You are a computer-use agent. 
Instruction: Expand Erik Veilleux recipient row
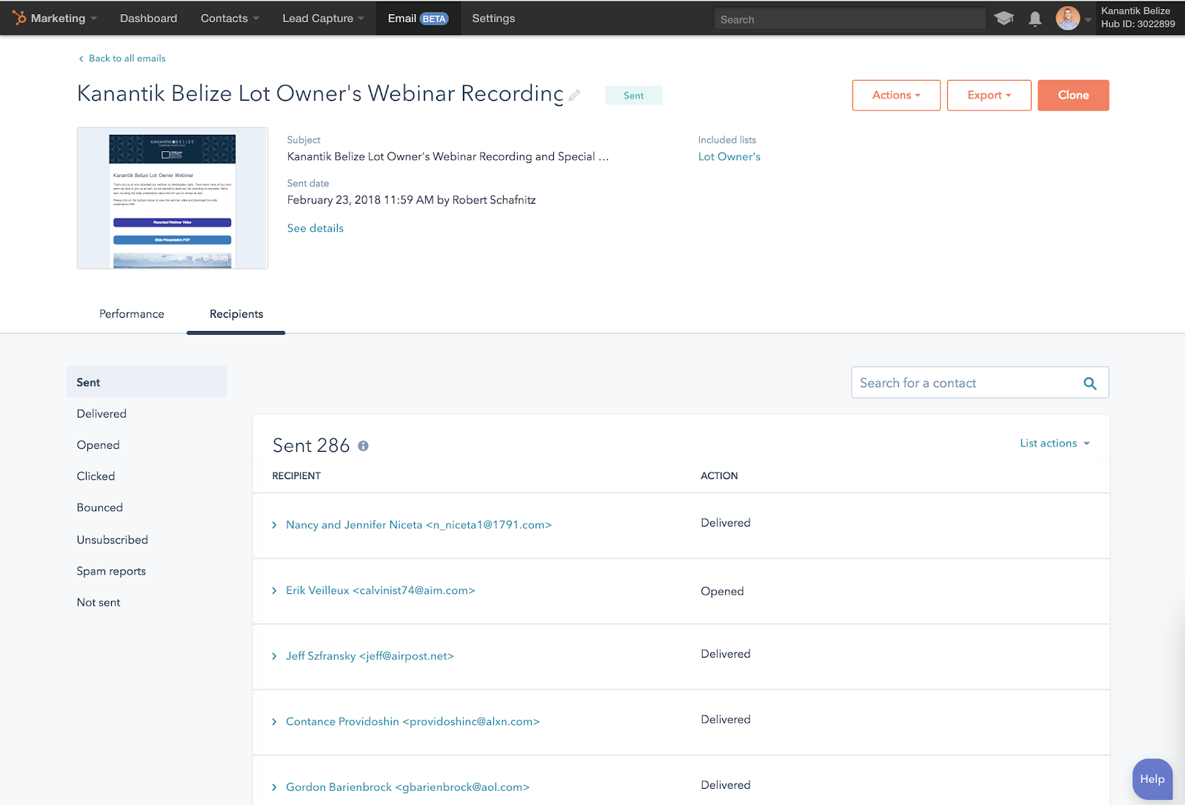click(274, 591)
